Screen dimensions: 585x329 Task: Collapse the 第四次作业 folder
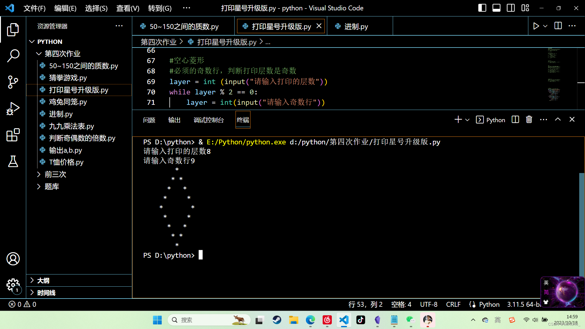tap(79, 54)
